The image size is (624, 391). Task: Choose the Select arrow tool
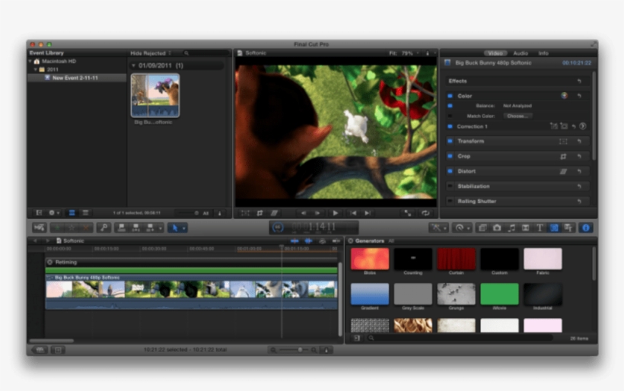(175, 227)
